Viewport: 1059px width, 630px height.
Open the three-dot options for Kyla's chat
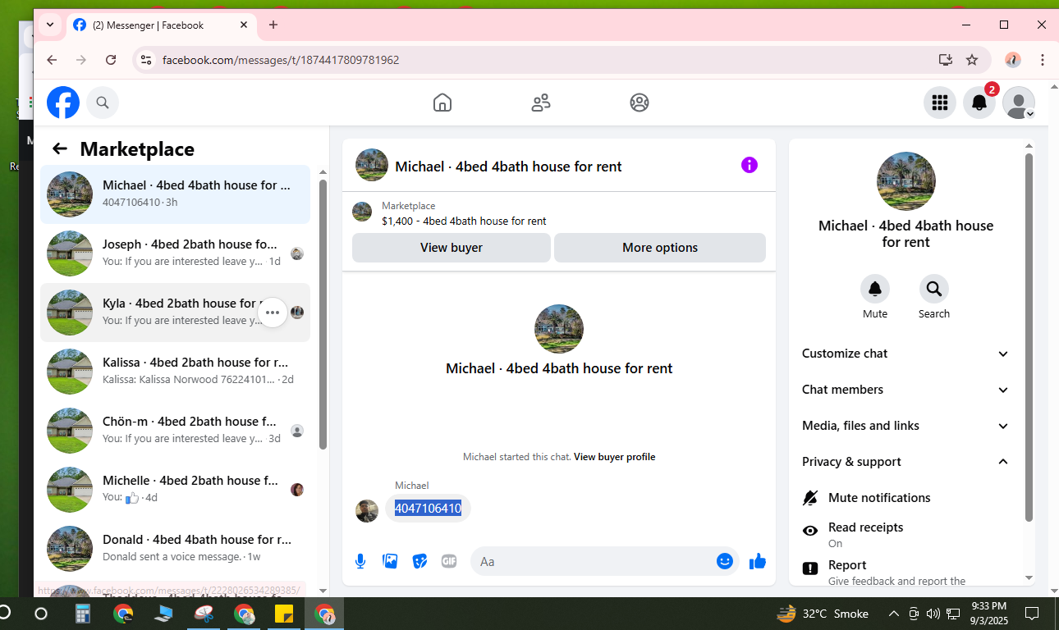point(273,313)
